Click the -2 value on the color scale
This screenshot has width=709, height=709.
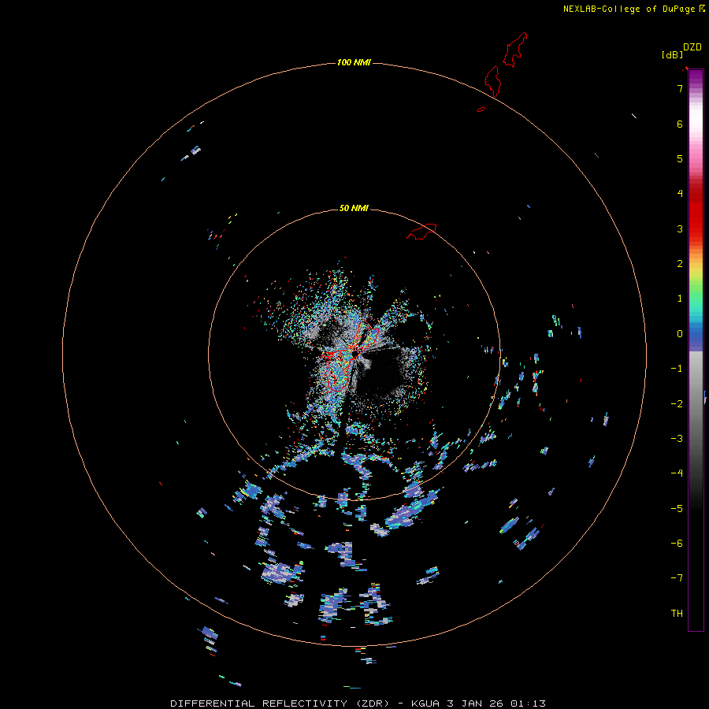pos(677,403)
